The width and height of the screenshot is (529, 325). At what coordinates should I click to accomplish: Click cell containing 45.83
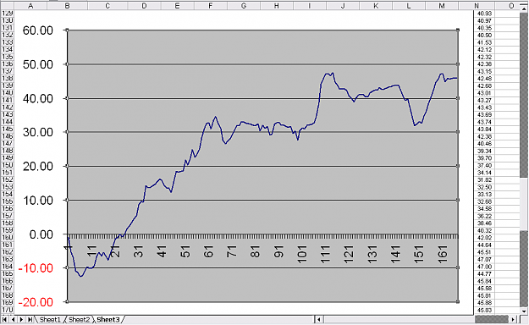[484, 310]
